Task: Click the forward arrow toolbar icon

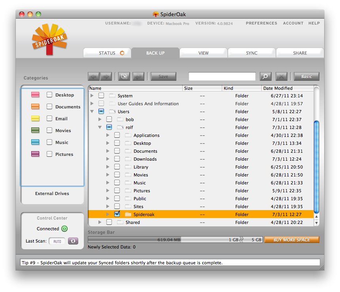Action: (106, 76)
